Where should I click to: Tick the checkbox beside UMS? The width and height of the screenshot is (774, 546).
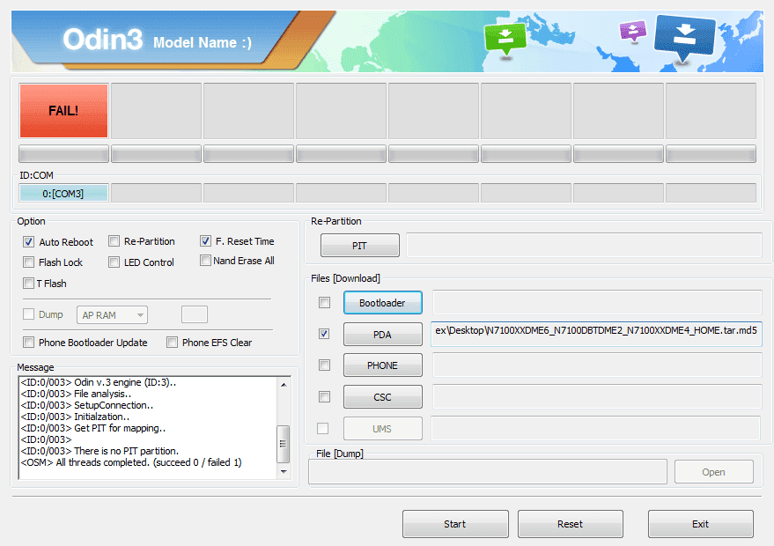pos(323,428)
